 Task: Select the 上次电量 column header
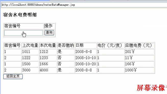click(30, 45)
